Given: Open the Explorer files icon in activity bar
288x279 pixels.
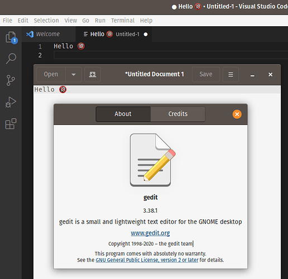Looking at the screenshot, I should tap(11, 37).
